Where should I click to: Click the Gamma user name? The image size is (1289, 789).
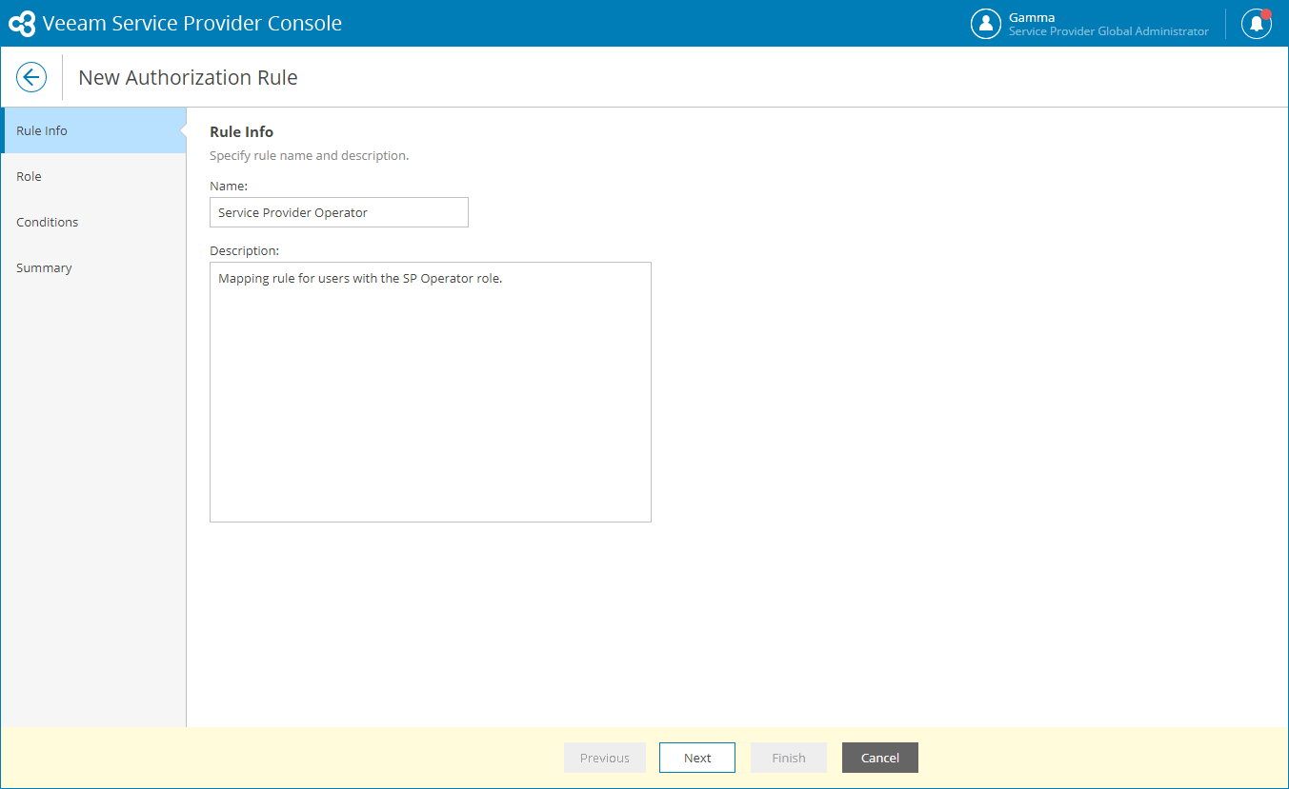[x=1032, y=17]
